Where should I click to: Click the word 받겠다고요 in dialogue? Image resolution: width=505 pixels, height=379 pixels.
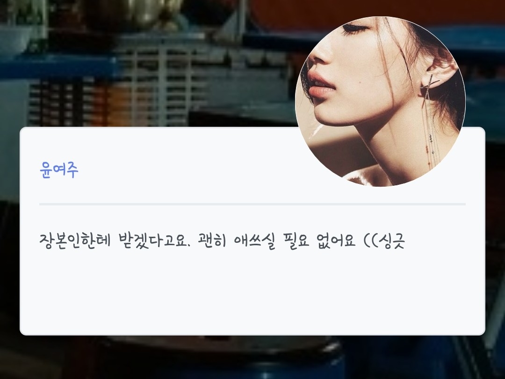point(153,241)
